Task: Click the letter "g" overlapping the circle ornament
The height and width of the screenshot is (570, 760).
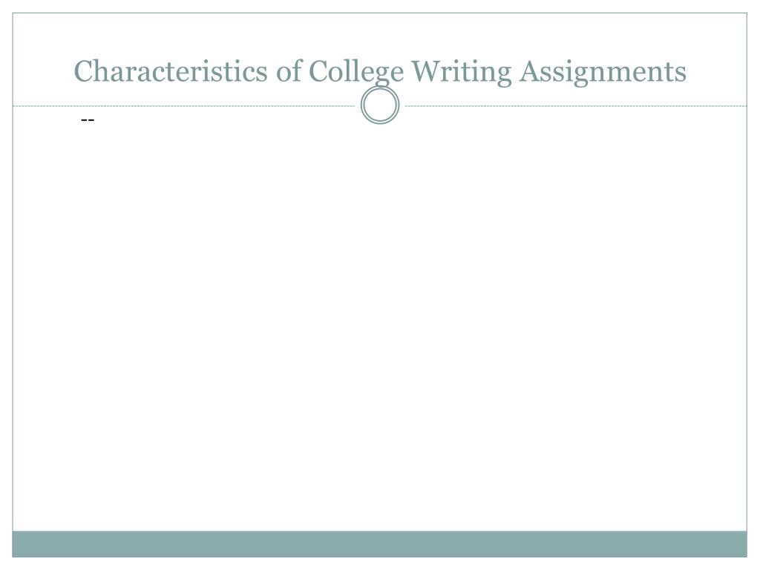Action: tap(381, 77)
